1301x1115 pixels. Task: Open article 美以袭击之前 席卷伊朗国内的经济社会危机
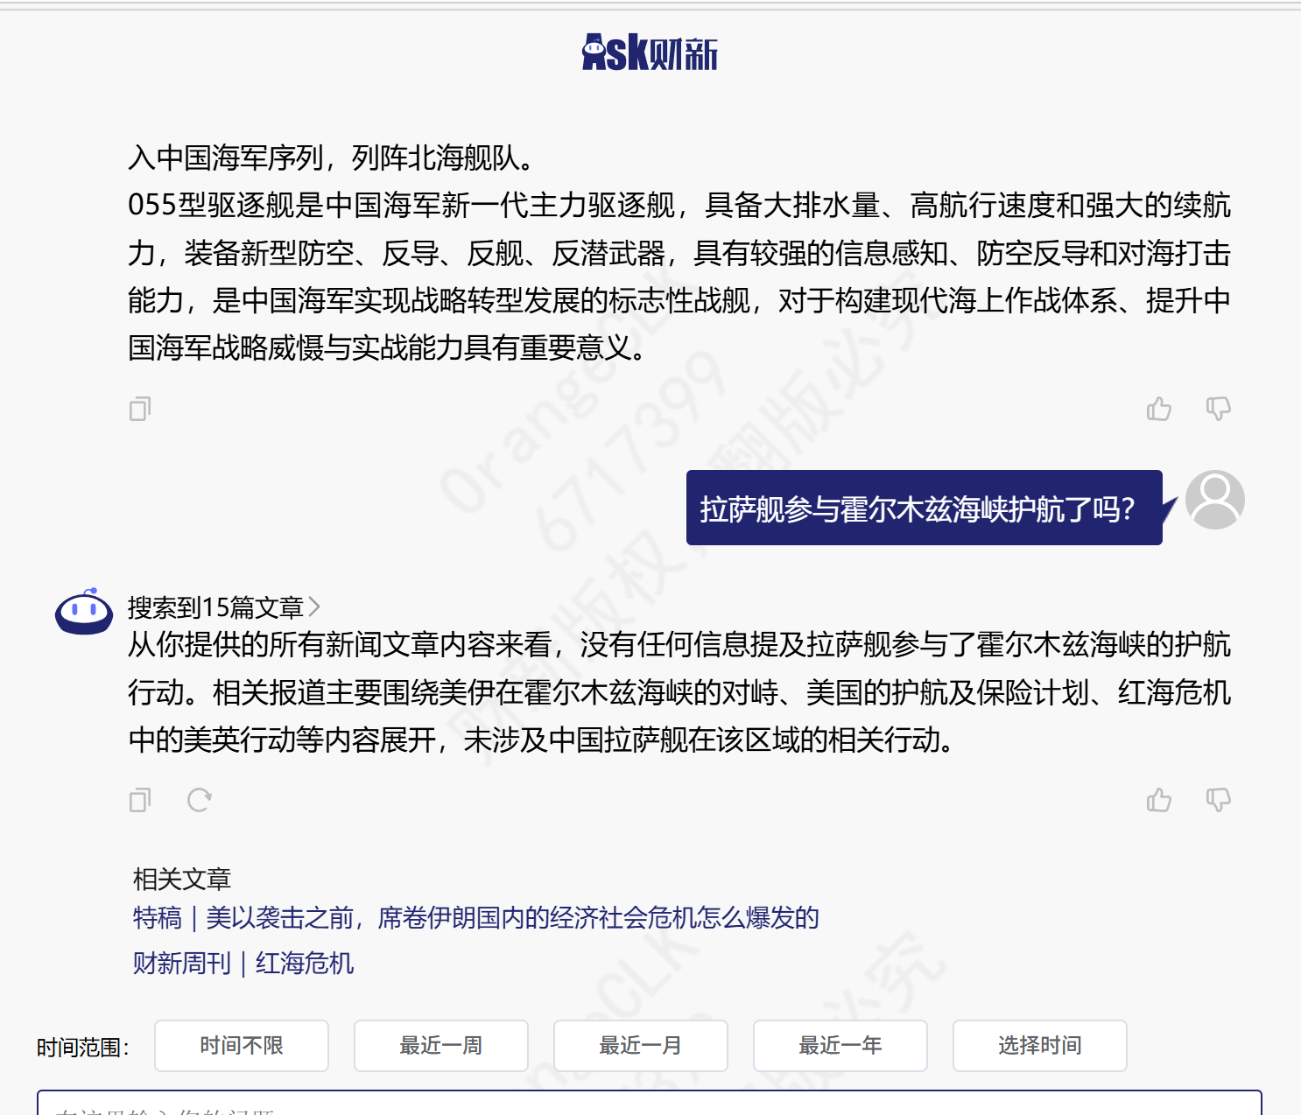[x=476, y=917]
